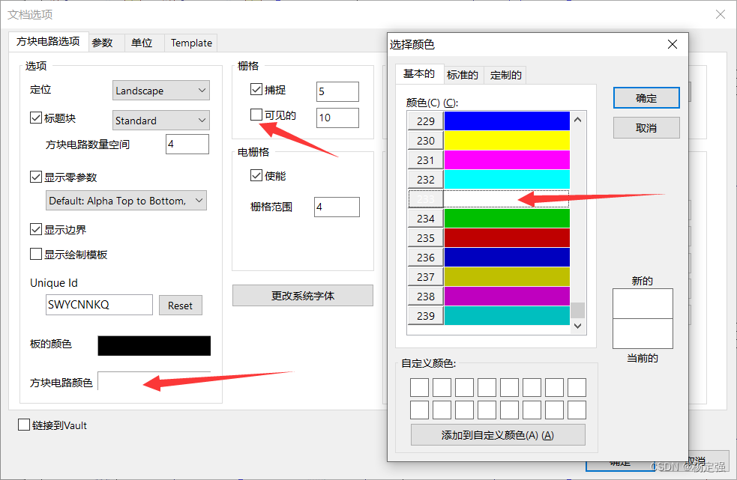Enable the 可见的 grid checkbox
Image resolution: width=737 pixels, height=480 pixels.
click(256, 116)
